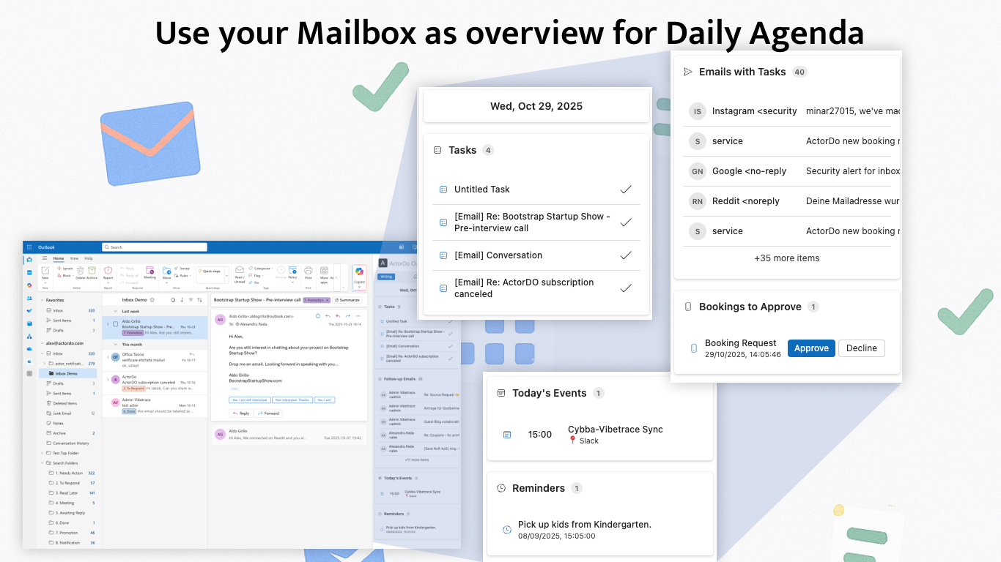Click the Delete icon in the ribbon

[80, 271]
